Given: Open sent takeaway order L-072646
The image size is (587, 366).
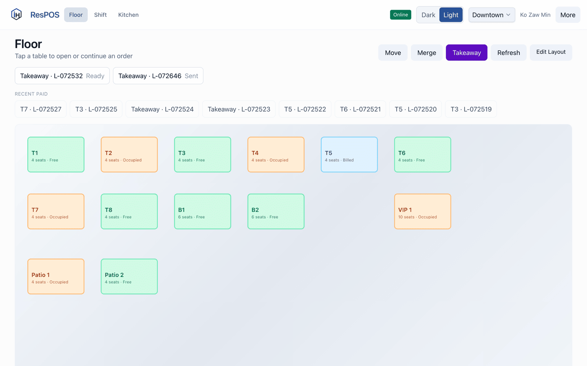Looking at the screenshot, I should [158, 76].
